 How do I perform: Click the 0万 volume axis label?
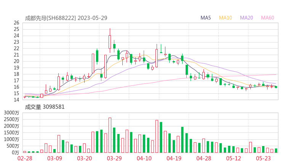click(x=16, y=153)
